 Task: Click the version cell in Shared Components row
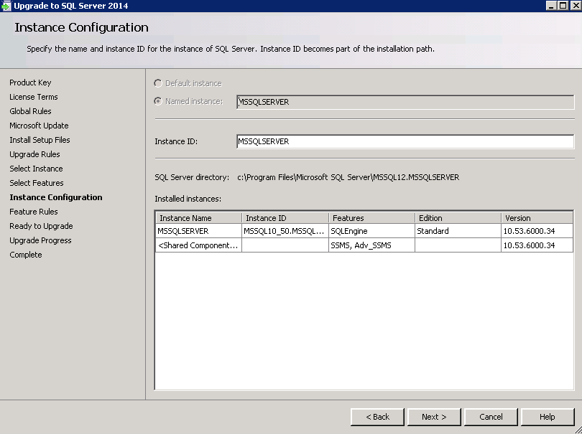click(x=537, y=245)
